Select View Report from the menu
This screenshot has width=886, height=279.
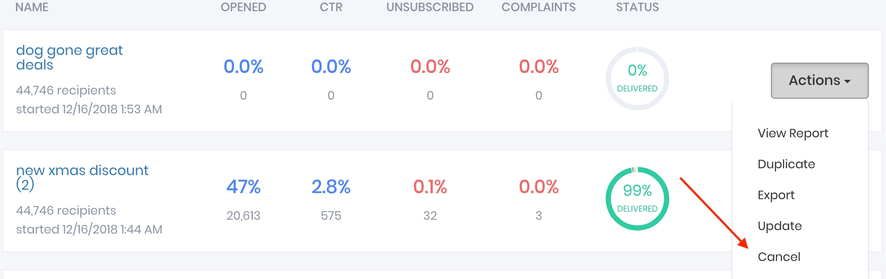click(792, 133)
